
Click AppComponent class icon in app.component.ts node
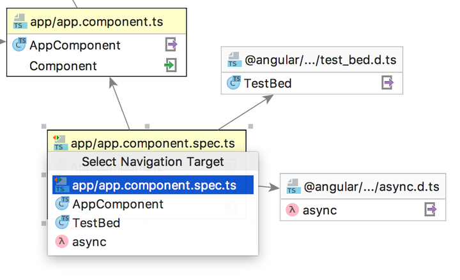tap(20, 45)
